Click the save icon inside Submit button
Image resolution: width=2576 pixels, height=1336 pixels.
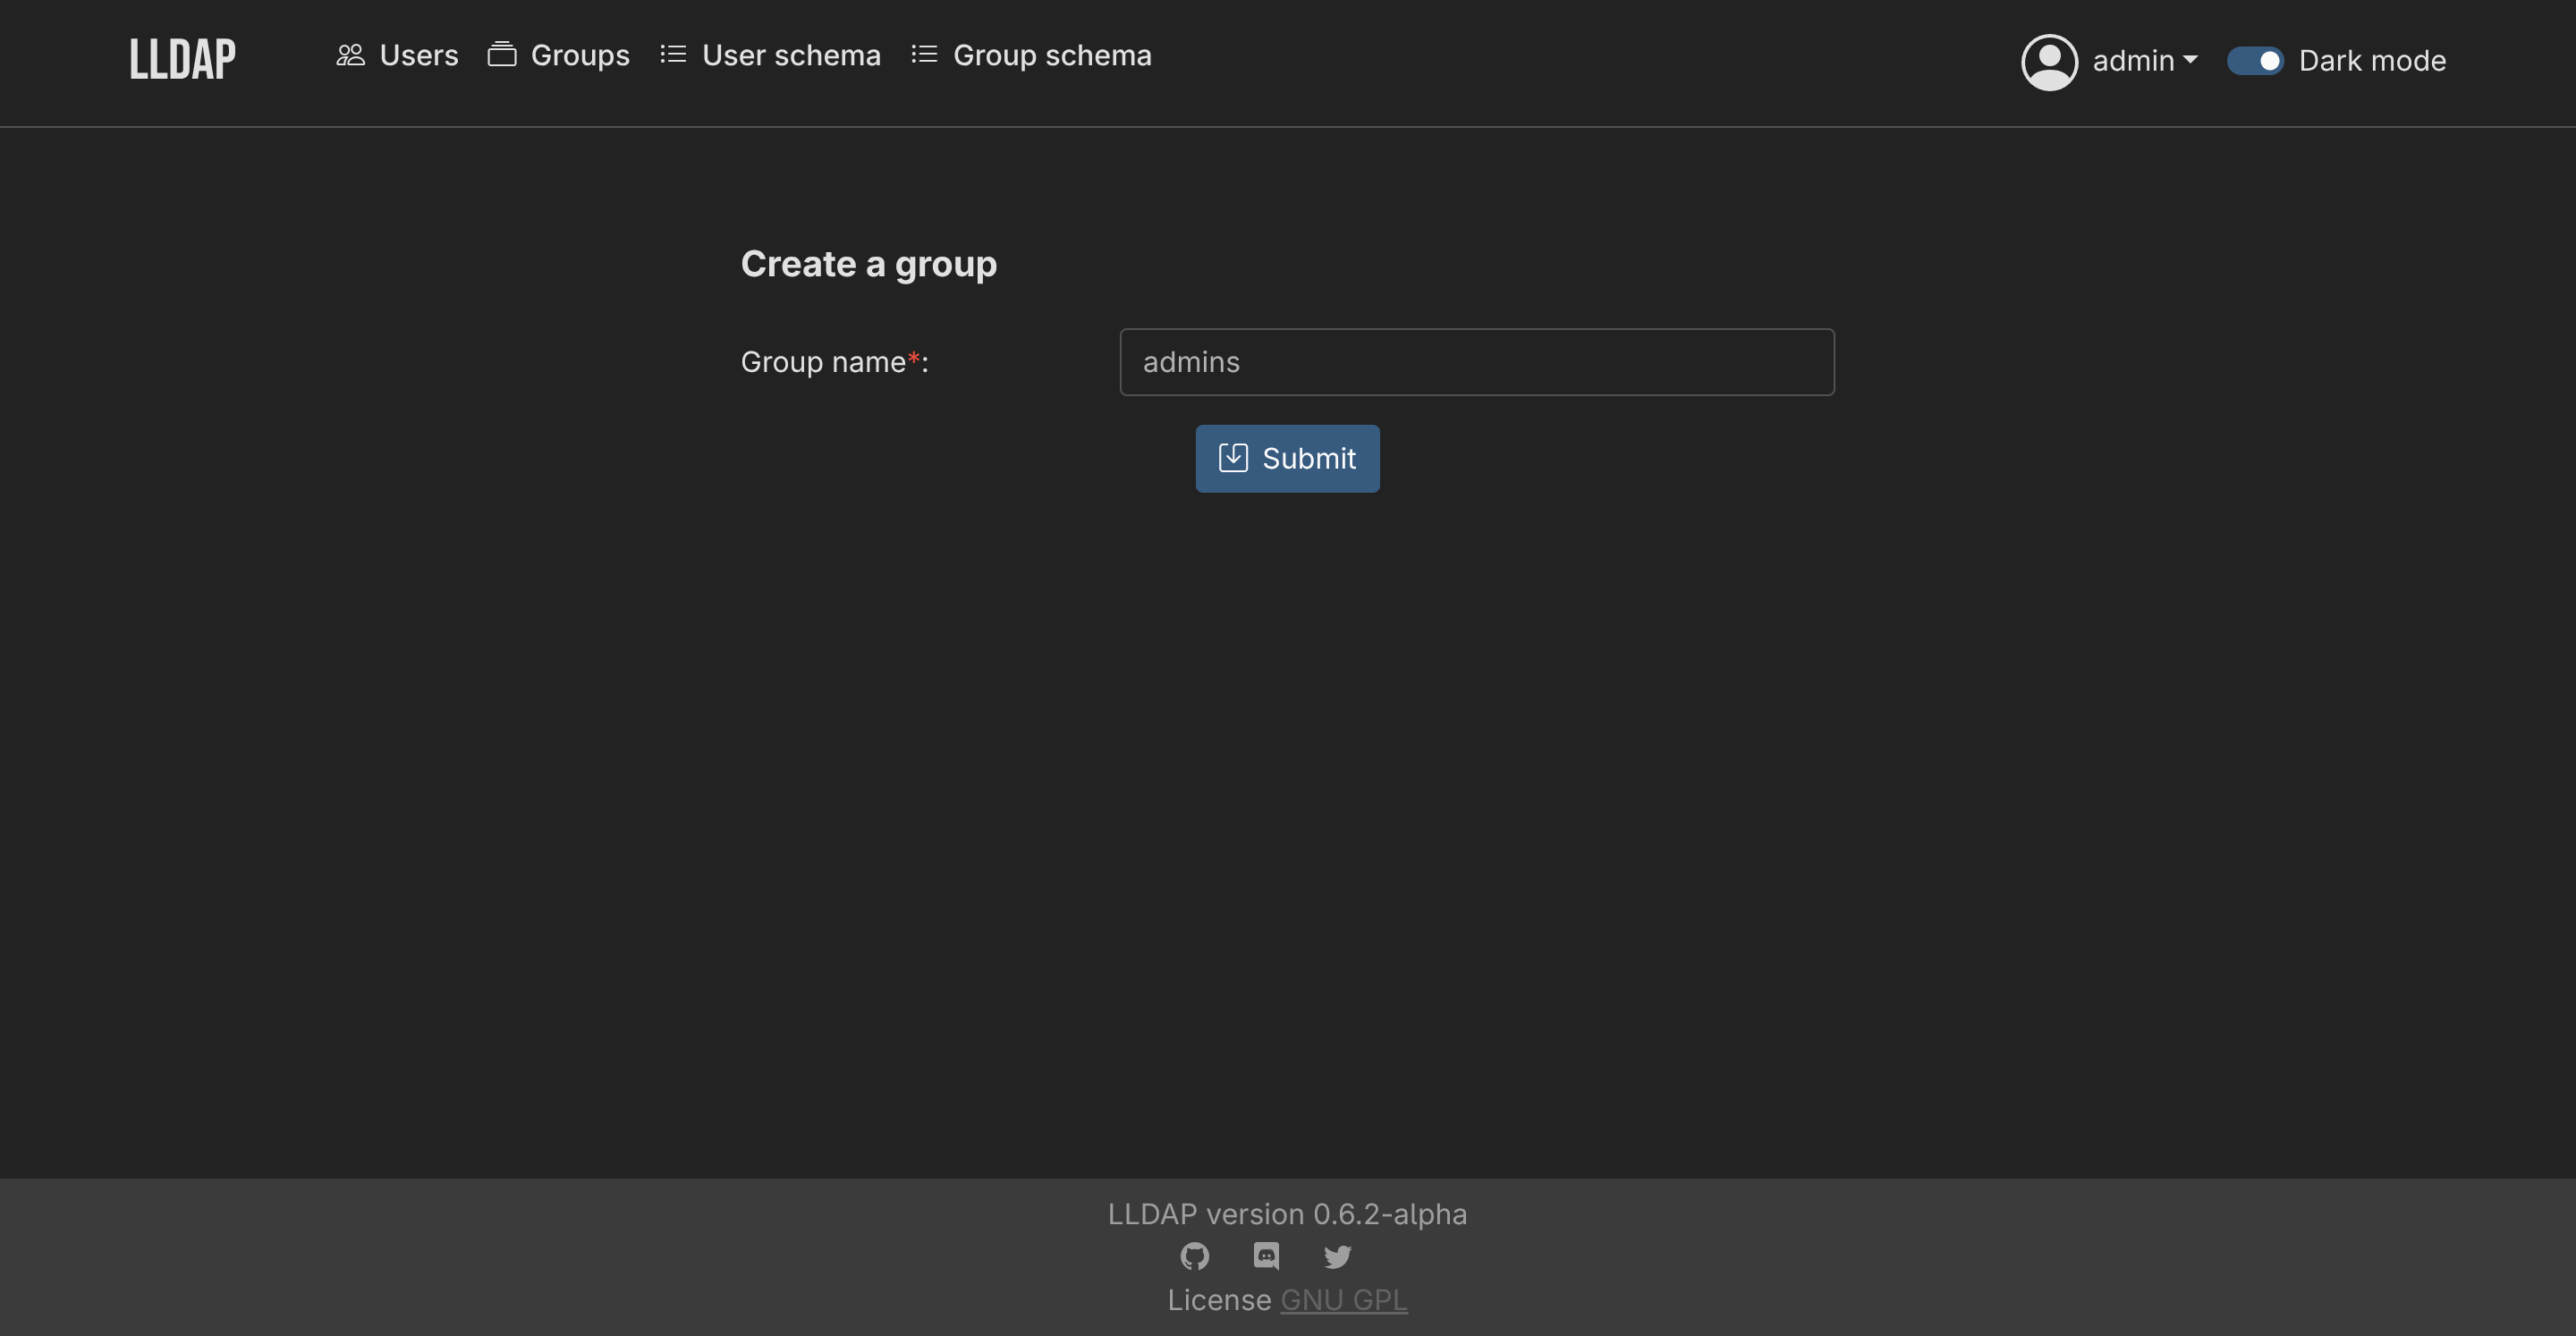pyautogui.click(x=1233, y=458)
